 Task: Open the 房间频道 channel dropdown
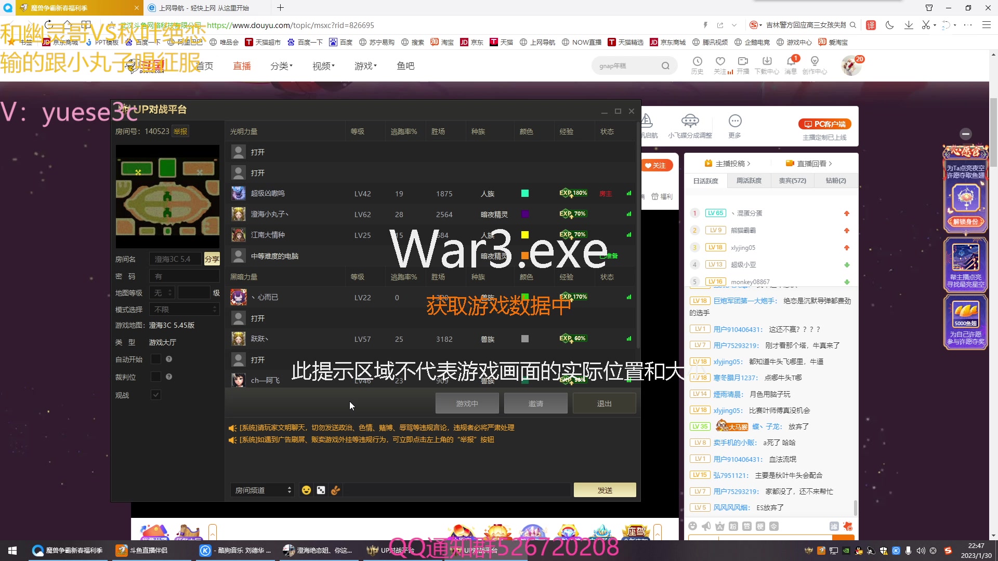[262, 490]
